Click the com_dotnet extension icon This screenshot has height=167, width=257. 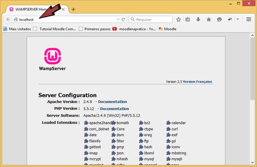pyautogui.click(x=86, y=129)
